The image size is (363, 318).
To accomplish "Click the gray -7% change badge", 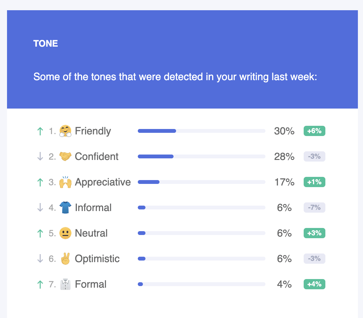I will tap(314, 208).
